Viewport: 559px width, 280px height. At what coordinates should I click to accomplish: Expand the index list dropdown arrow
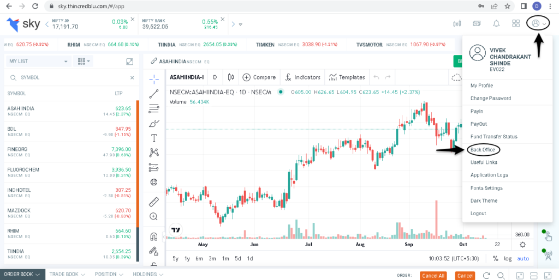[x=241, y=25]
